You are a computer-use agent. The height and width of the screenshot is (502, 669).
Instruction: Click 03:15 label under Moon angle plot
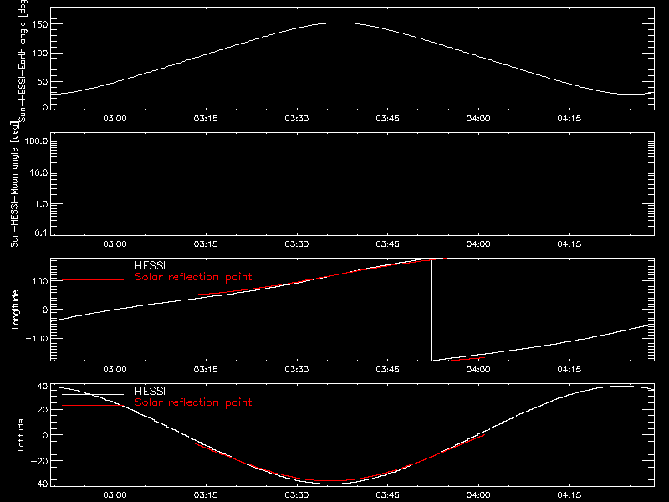[x=206, y=244]
